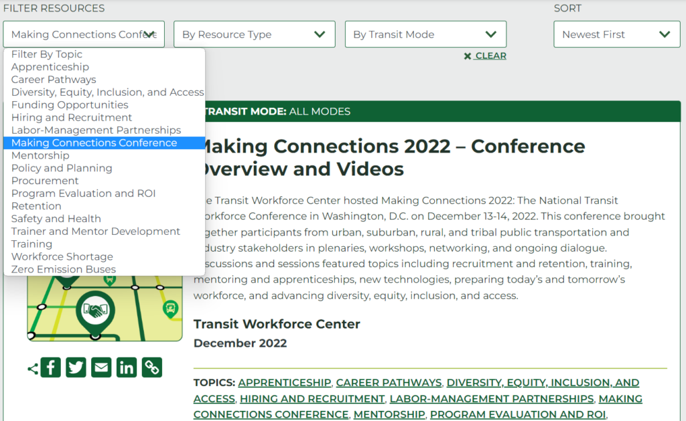Share via Facebook icon
The height and width of the screenshot is (421, 686).
point(51,367)
